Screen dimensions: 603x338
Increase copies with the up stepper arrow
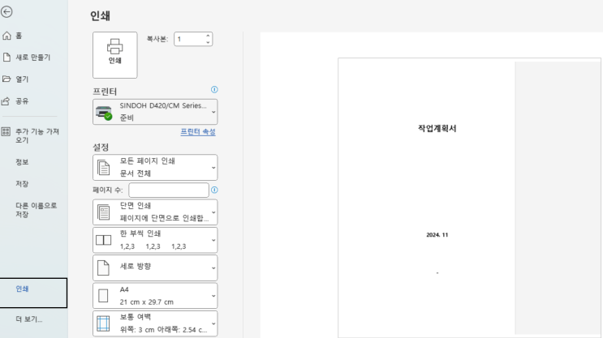coord(208,36)
